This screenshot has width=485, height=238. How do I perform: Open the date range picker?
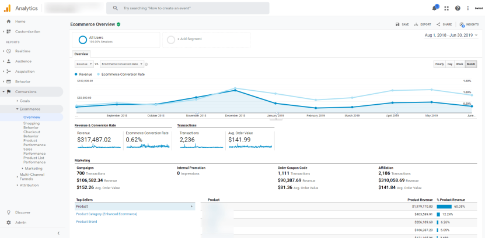[x=451, y=35]
